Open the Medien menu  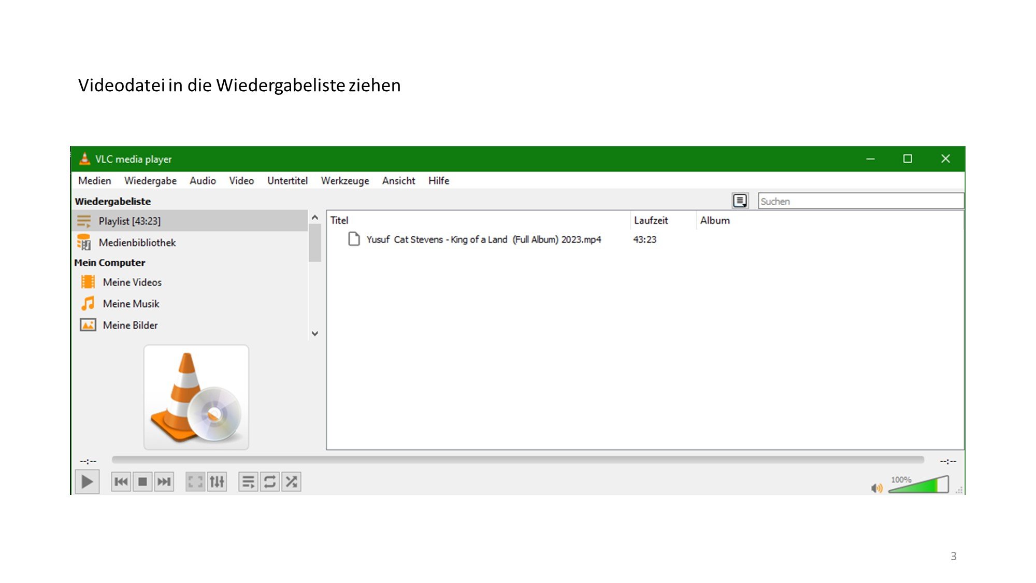click(94, 180)
